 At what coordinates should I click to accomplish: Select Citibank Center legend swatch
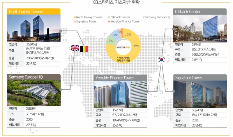pyautogui.click(x=109, y=17)
